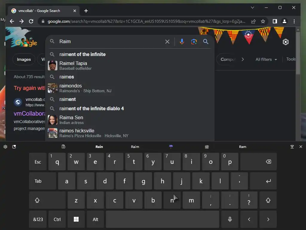Open keyboard clipboard icon
Viewport: 306px width, 230px height.
click(63, 147)
